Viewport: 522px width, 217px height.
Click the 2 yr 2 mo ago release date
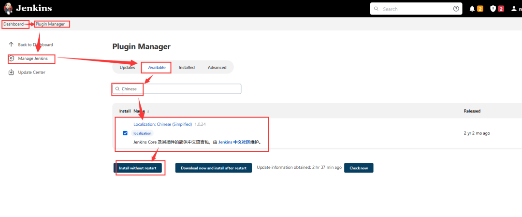(477, 133)
